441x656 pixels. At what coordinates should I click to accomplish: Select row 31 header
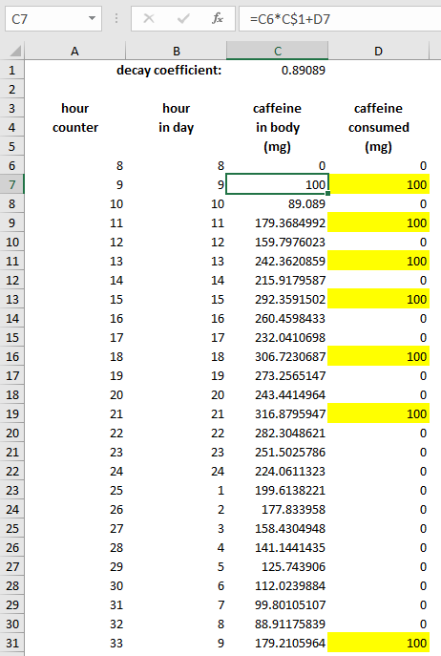[x=12, y=643]
